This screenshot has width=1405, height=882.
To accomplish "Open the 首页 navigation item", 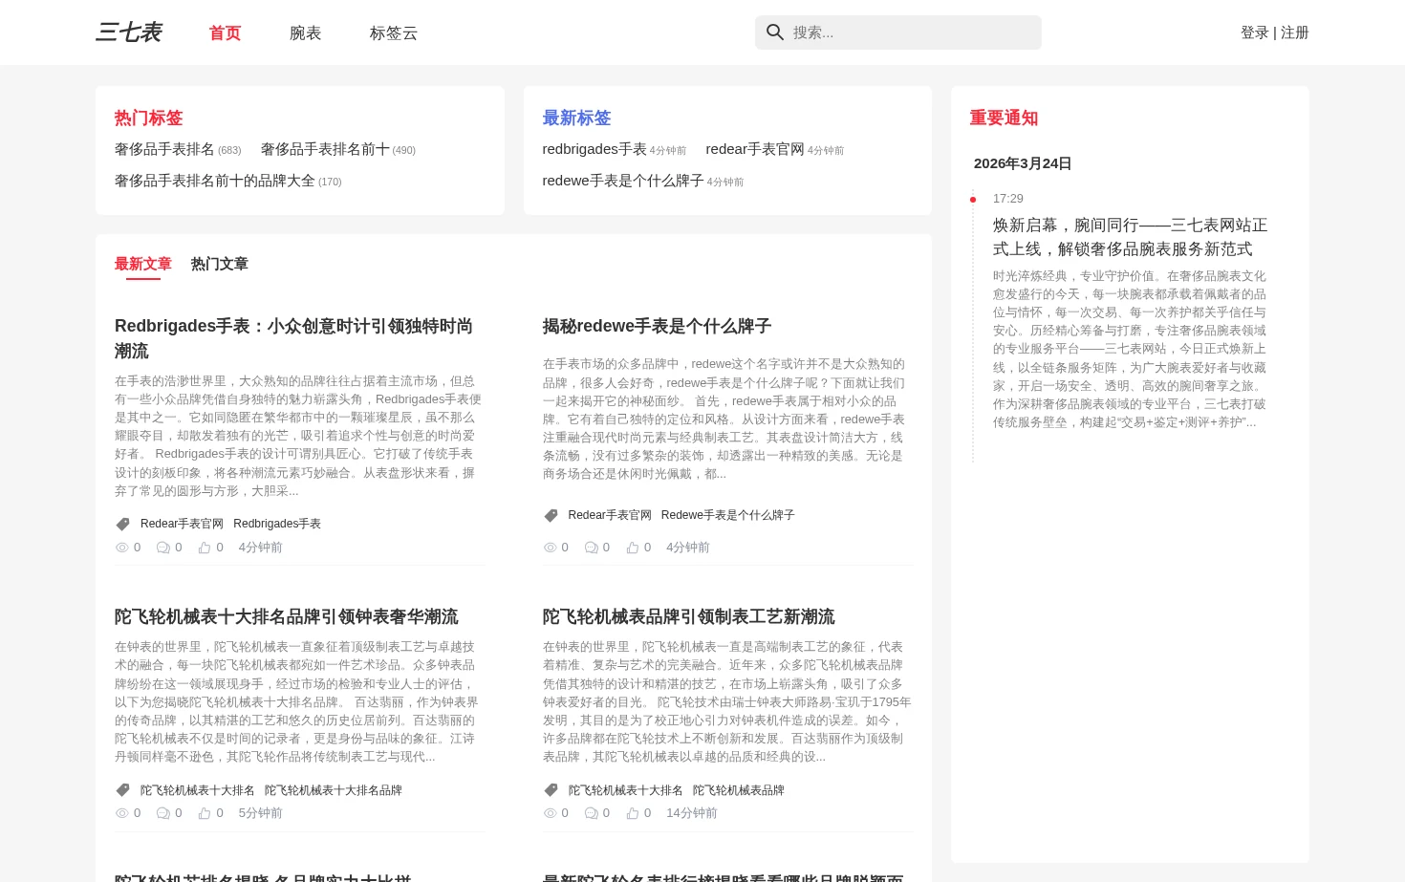I will click(225, 32).
